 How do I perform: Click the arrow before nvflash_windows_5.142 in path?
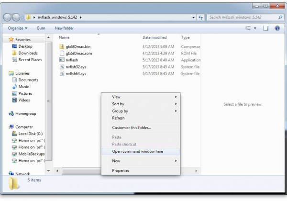(x=34, y=17)
